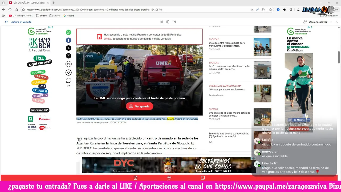Image resolution: width=341 pixels, height=192 pixels.
Task: Open the Google bookmark
Action: (69, 16)
